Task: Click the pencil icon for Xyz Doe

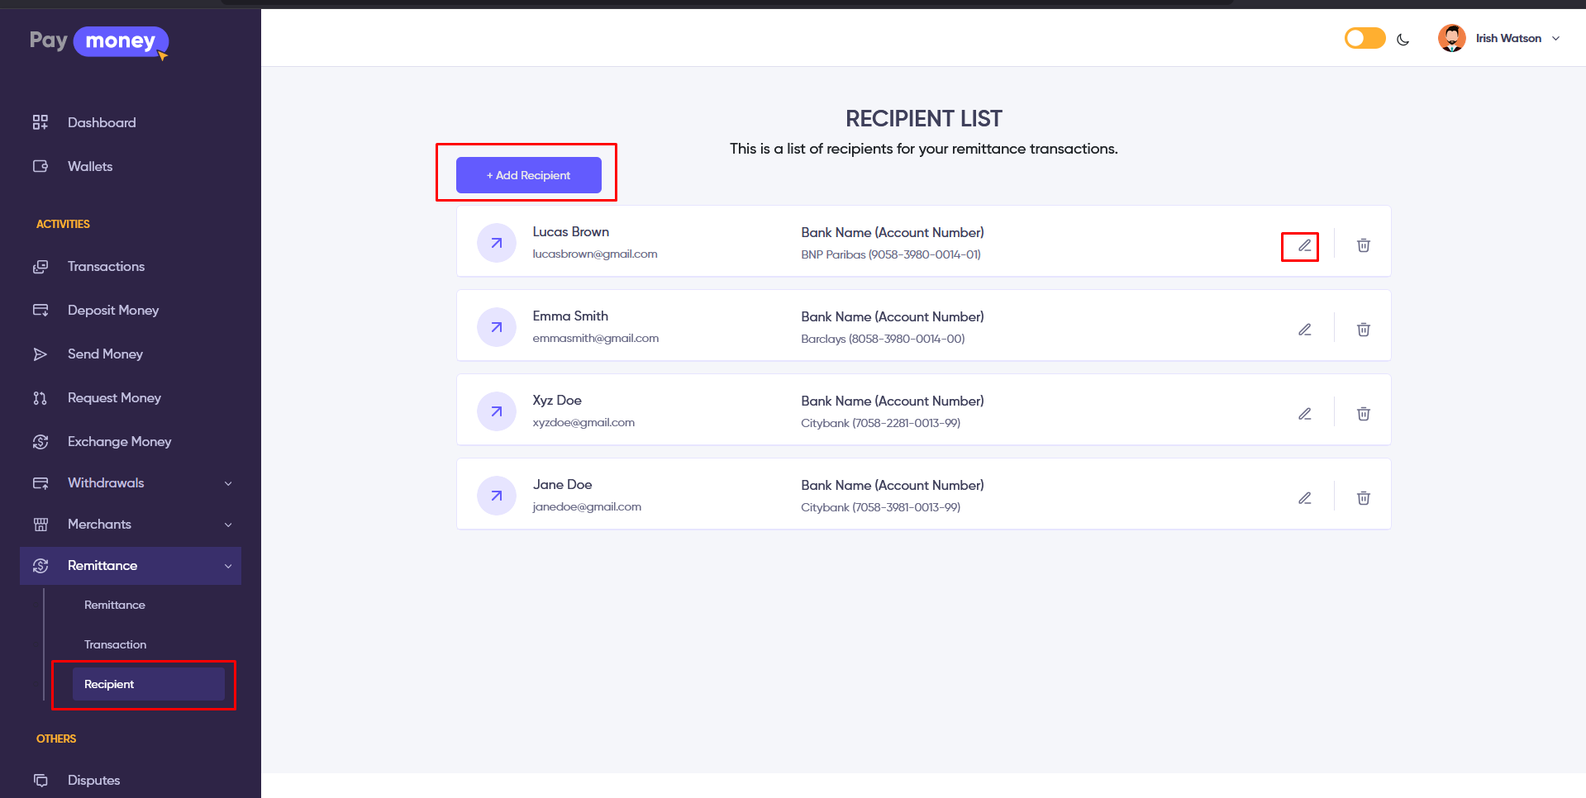Action: click(x=1304, y=414)
